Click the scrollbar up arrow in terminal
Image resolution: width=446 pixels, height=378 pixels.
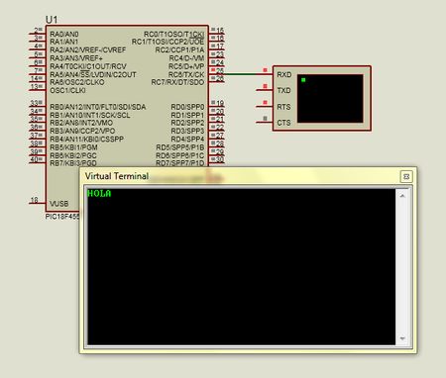pyautogui.click(x=402, y=196)
